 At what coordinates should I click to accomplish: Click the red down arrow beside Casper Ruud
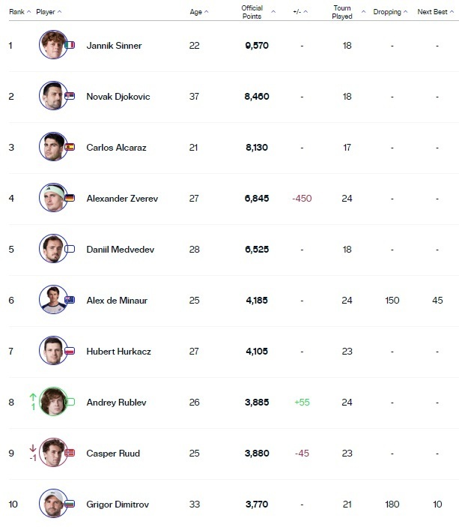click(33, 448)
